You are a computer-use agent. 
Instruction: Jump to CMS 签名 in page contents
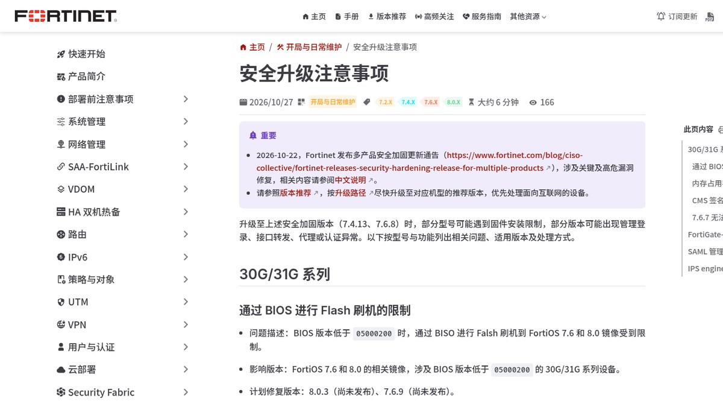(707, 200)
